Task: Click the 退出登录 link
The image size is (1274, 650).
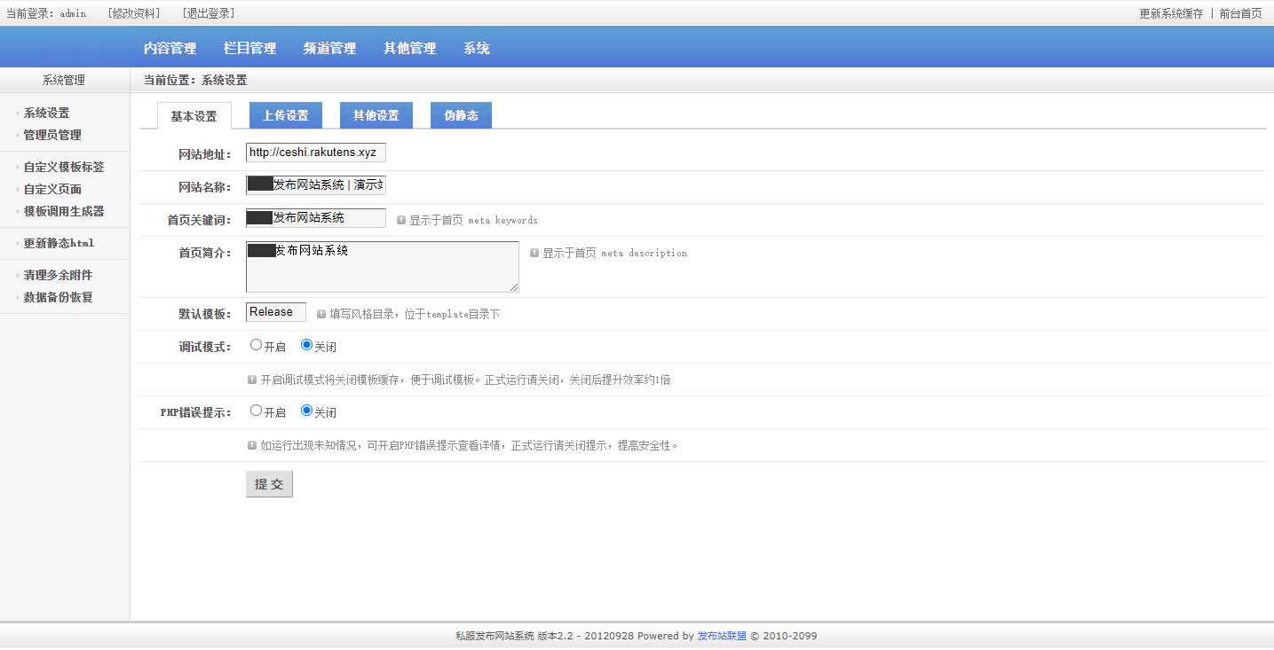Action: [x=209, y=13]
